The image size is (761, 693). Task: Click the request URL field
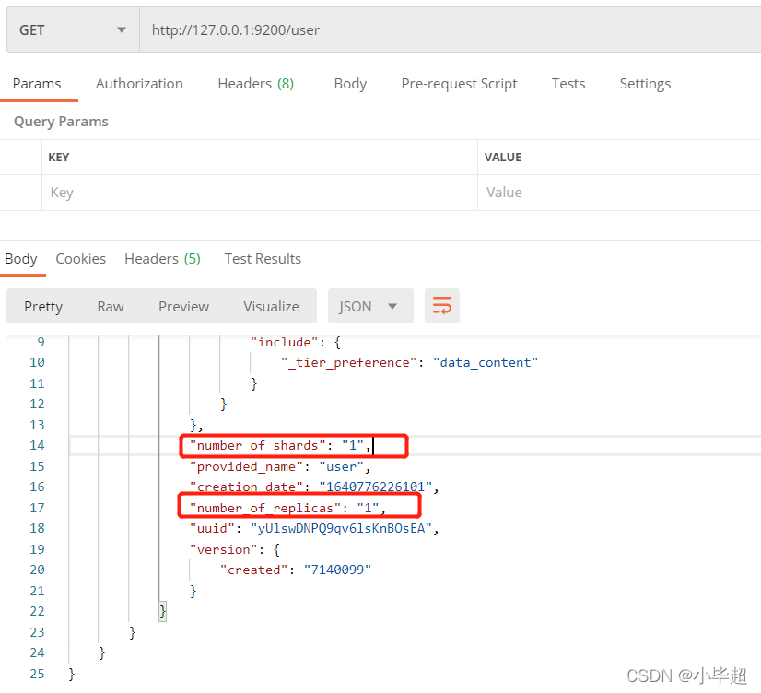(450, 30)
